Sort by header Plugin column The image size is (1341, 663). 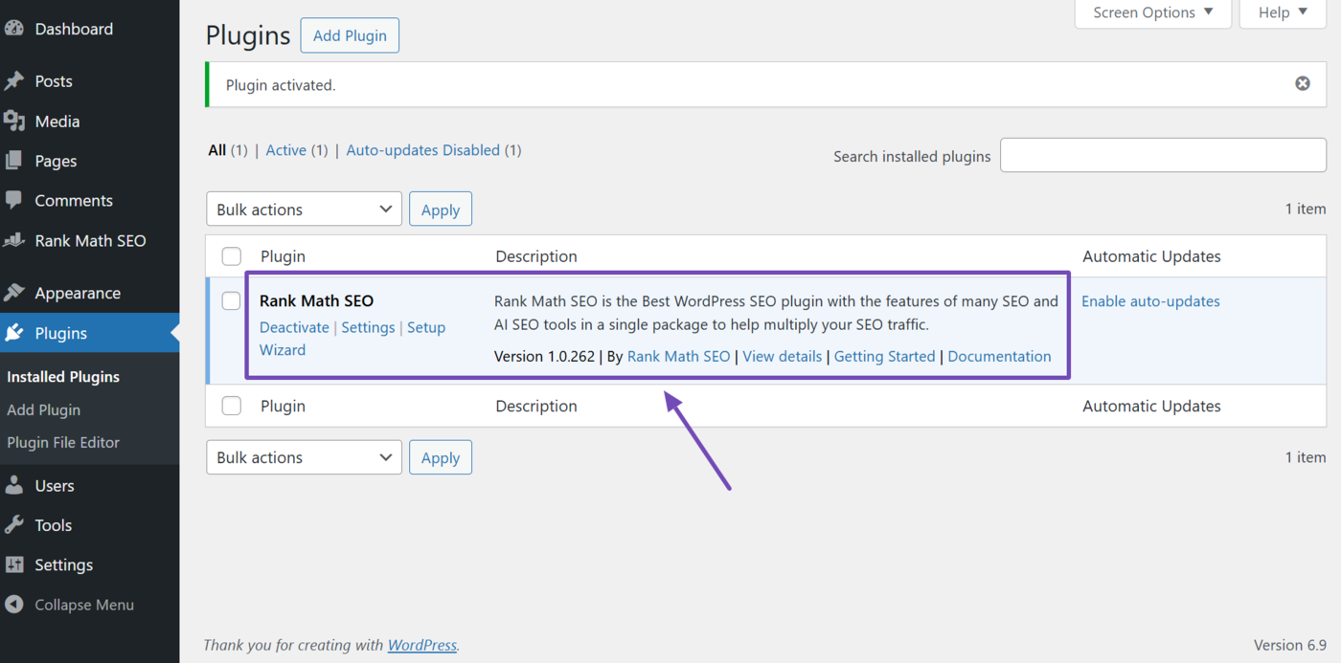click(x=283, y=256)
